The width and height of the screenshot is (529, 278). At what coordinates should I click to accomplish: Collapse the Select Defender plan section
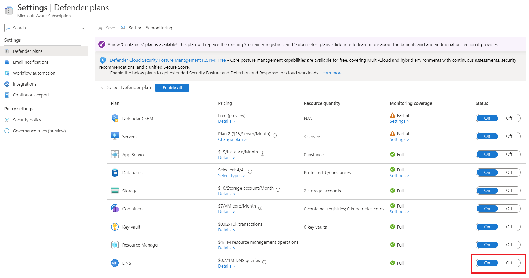101,88
